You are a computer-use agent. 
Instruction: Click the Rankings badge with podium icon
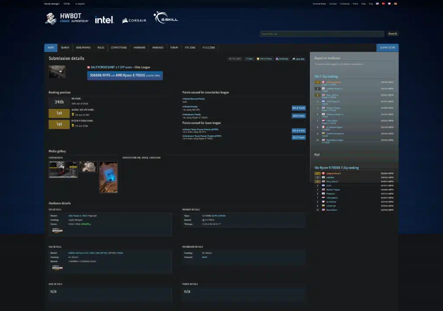click(x=282, y=59)
